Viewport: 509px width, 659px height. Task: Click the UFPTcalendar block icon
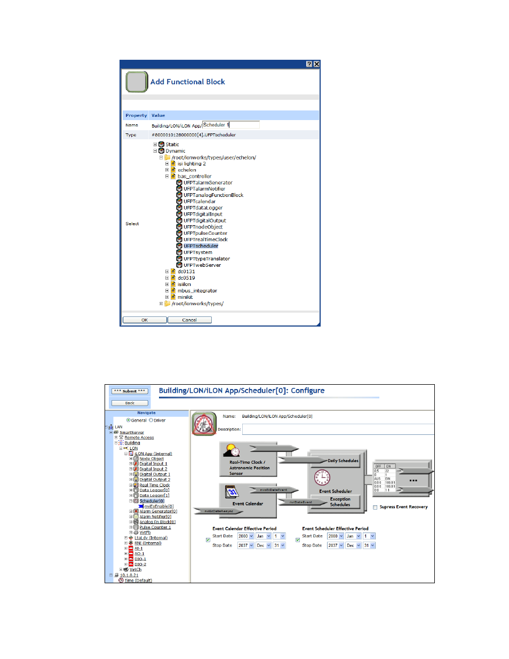coord(179,202)
